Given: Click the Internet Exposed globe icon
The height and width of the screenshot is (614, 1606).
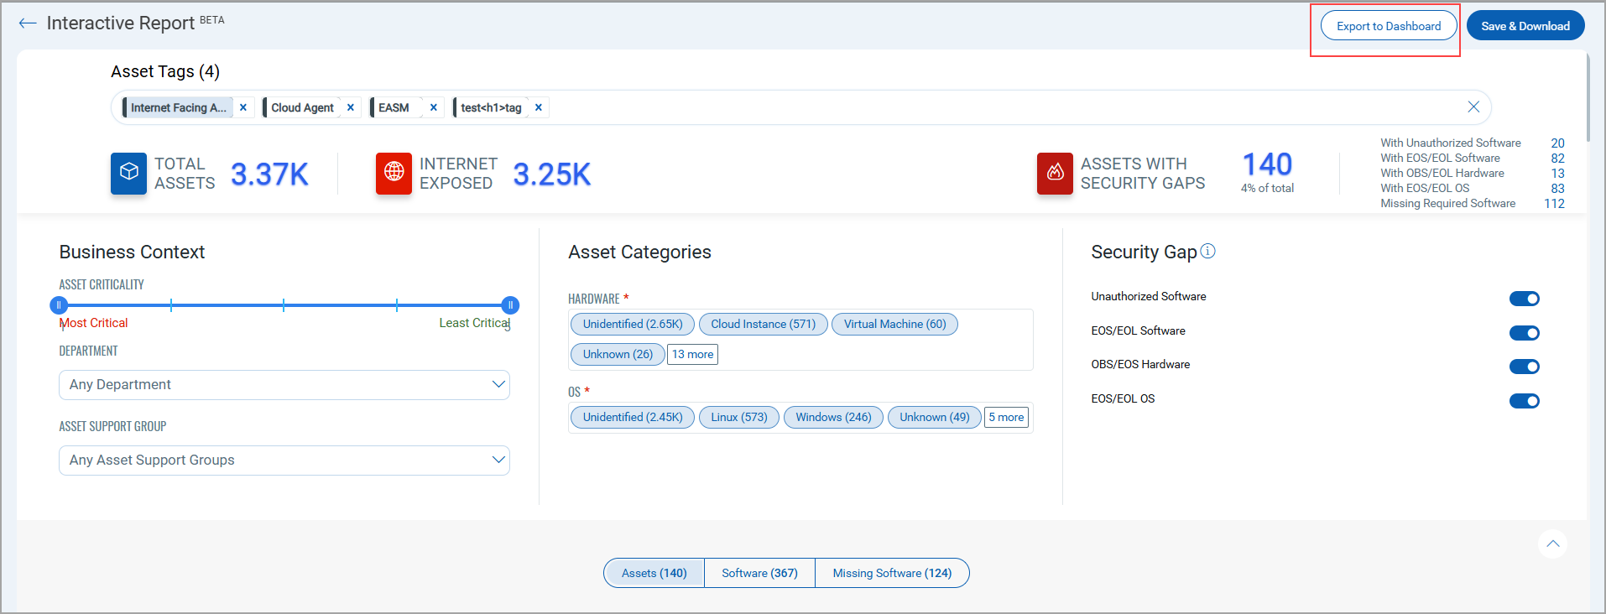Looking at the screenshot, I should coord(394,173).
